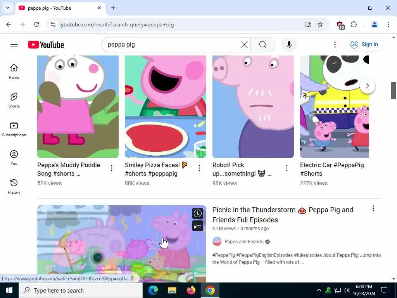This screenshot has height=298, width=397.
Task: Go back with the browser back arrow
Action: [9, 24]
